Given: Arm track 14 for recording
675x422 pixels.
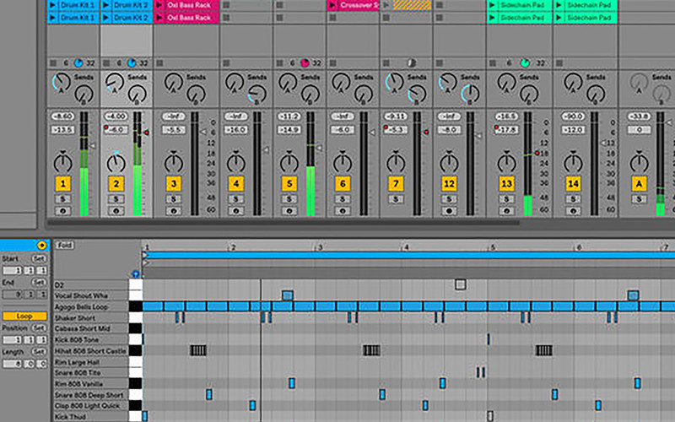Looking at the screenshot, I should tap(573, 211).
